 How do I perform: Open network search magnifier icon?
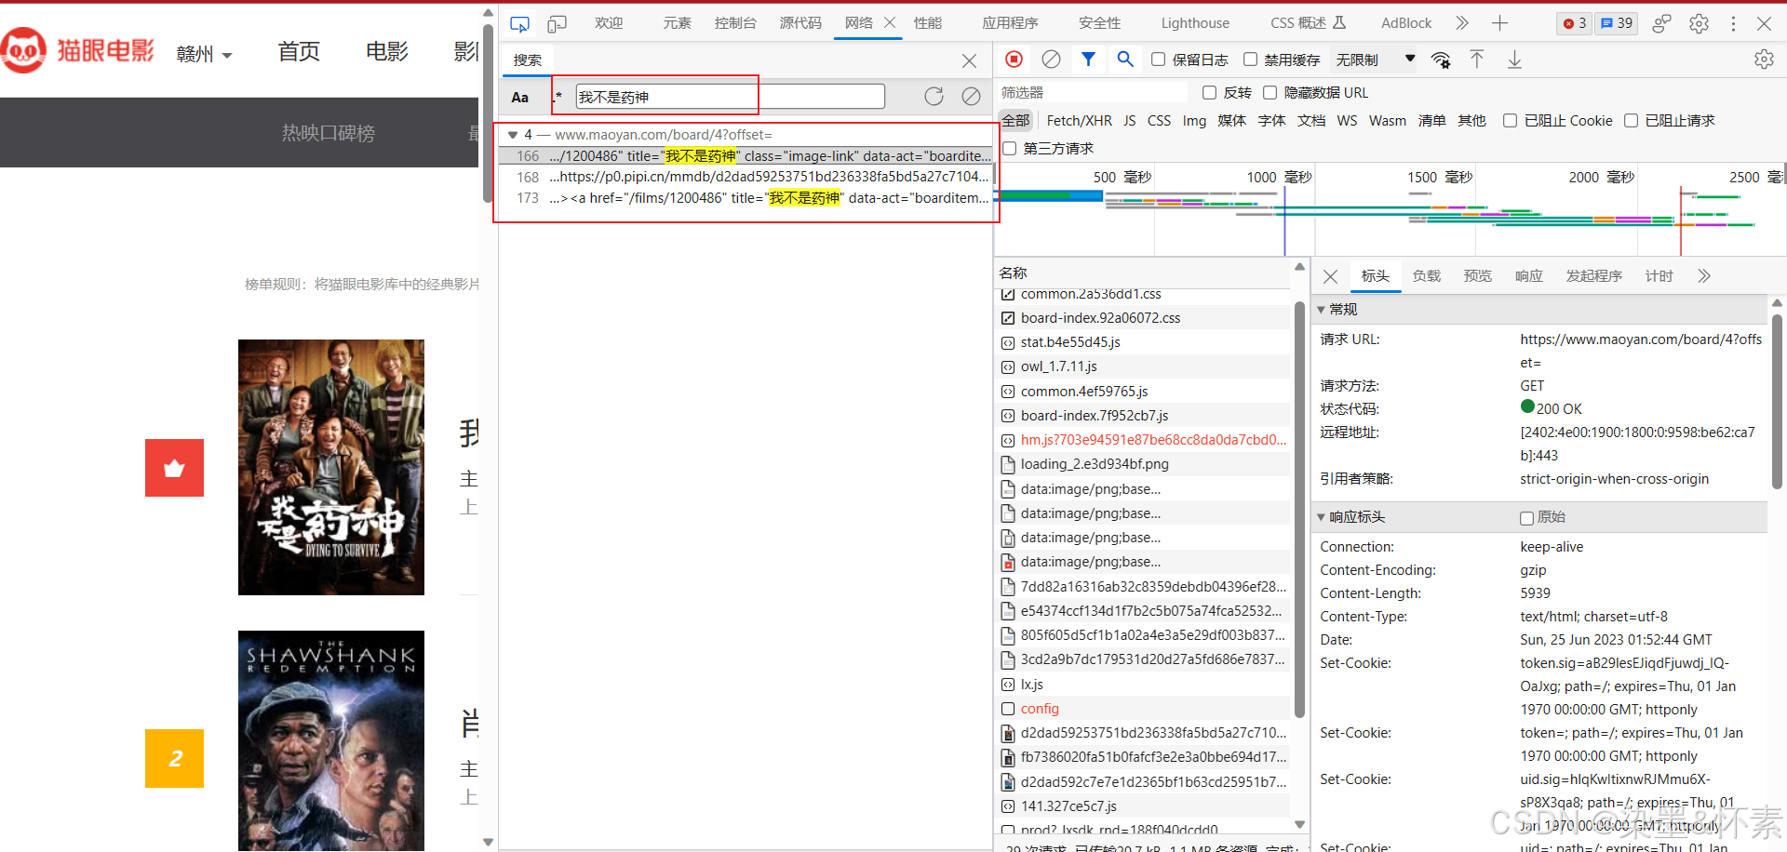[1125, 60]
